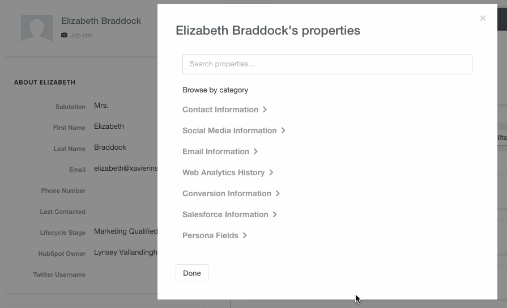Open the Social Media Information category
Screen dimensions: 507x308
[229, 130]
